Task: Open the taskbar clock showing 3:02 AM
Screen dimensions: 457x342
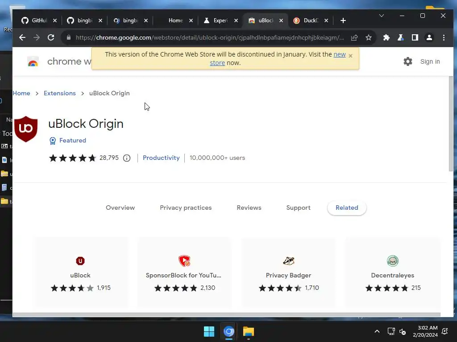Action: (x=425, y=331)
